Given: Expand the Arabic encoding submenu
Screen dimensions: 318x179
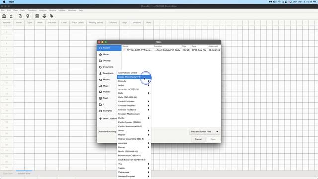Looking at the screenshot, I should 134,85.
